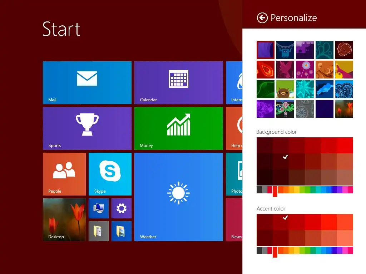Open the Help+Tips tile
366x274 pixels.
pyautogui.click(x=234, y=128)
